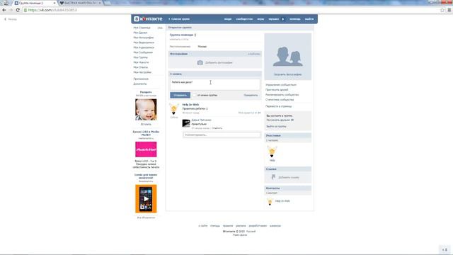Screen dimensions: 453x255
Task: Click the browser back arrow
Action: coord(4,10)
